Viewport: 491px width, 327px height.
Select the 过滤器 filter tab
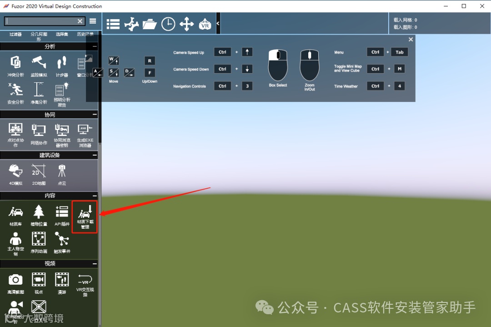click(15, 34)
